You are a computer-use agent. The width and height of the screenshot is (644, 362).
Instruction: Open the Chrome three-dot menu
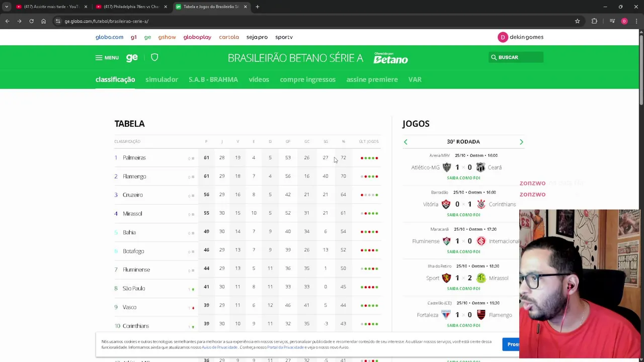point(636,21)
